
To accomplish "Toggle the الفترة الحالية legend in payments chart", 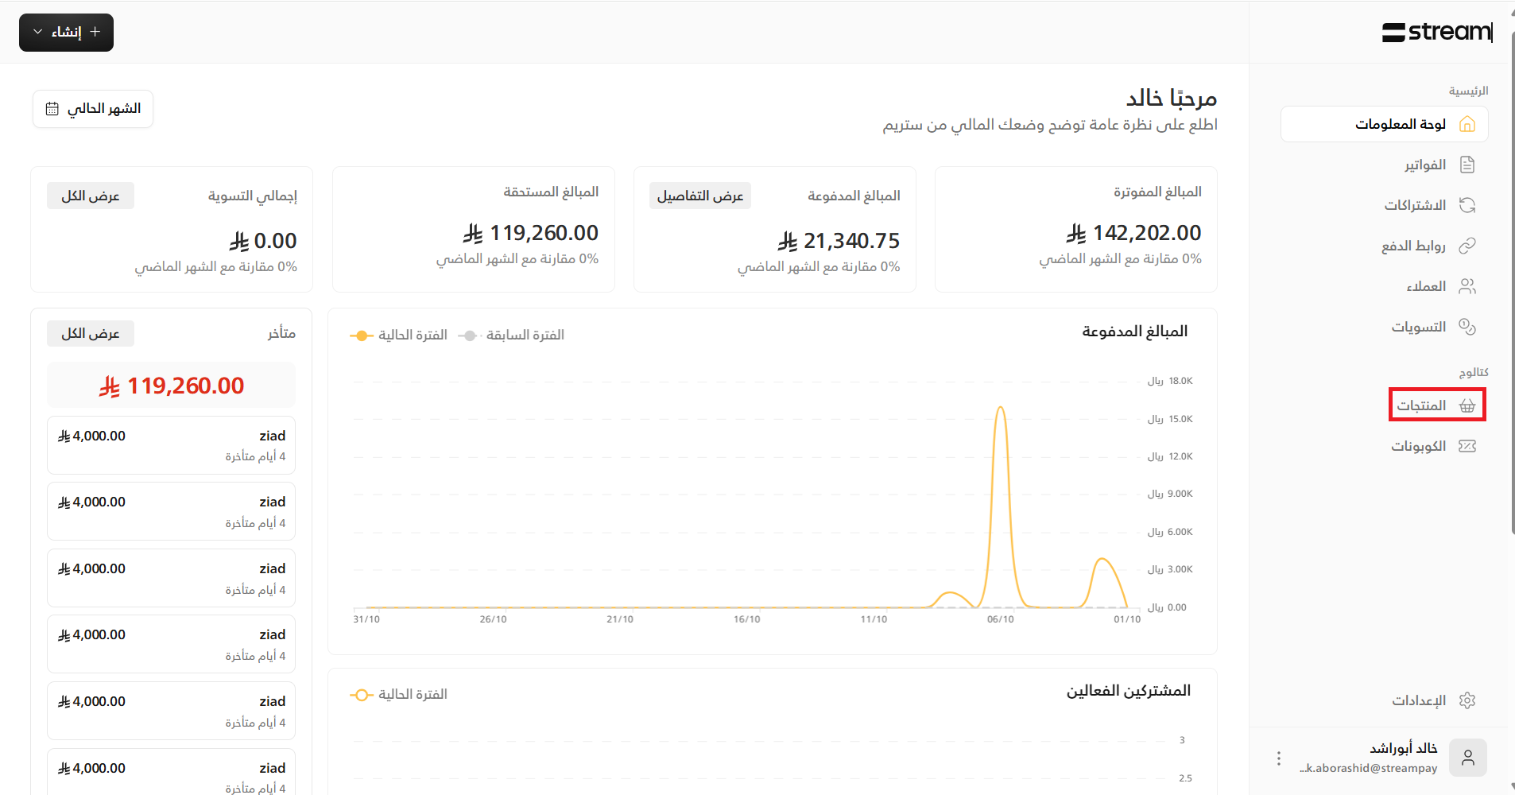I will (400, 335).
